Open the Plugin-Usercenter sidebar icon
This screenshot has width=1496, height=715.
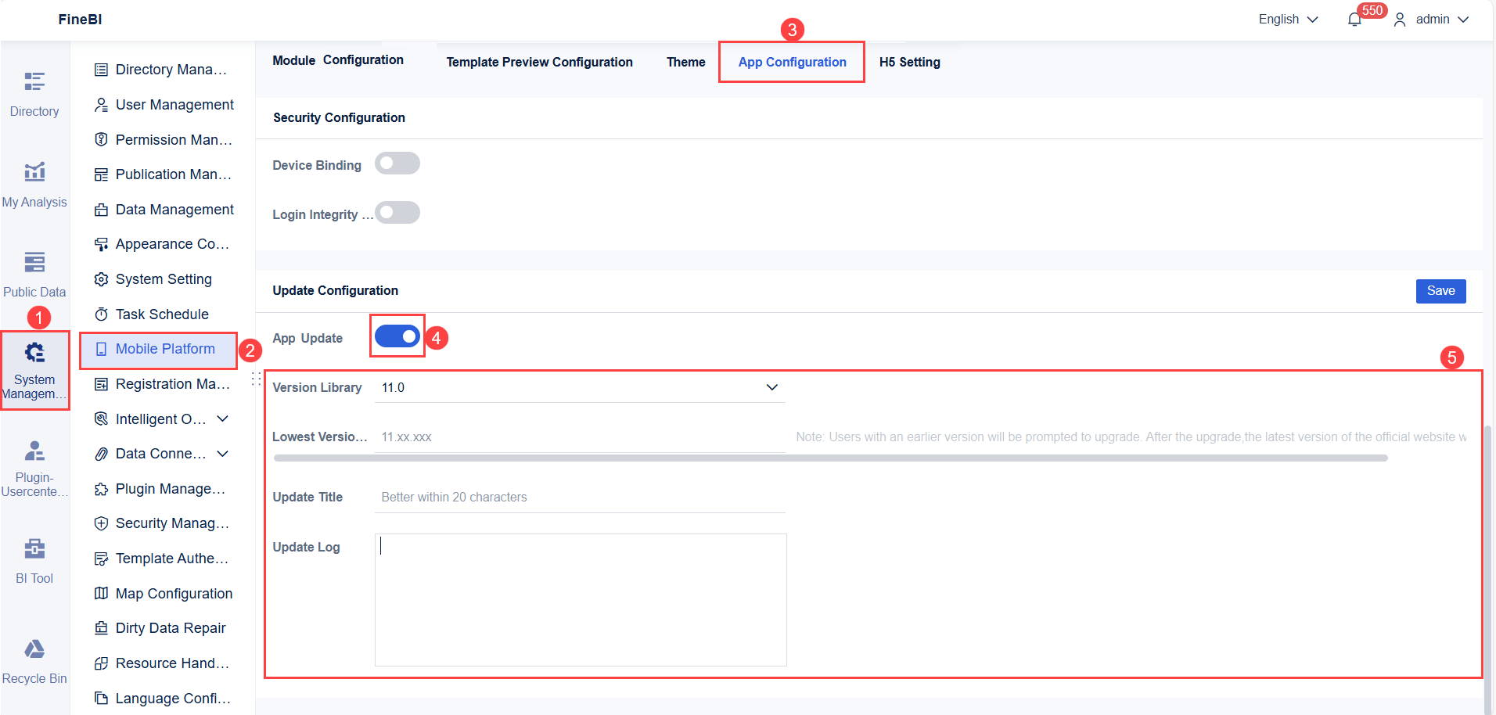pos(34,451)
